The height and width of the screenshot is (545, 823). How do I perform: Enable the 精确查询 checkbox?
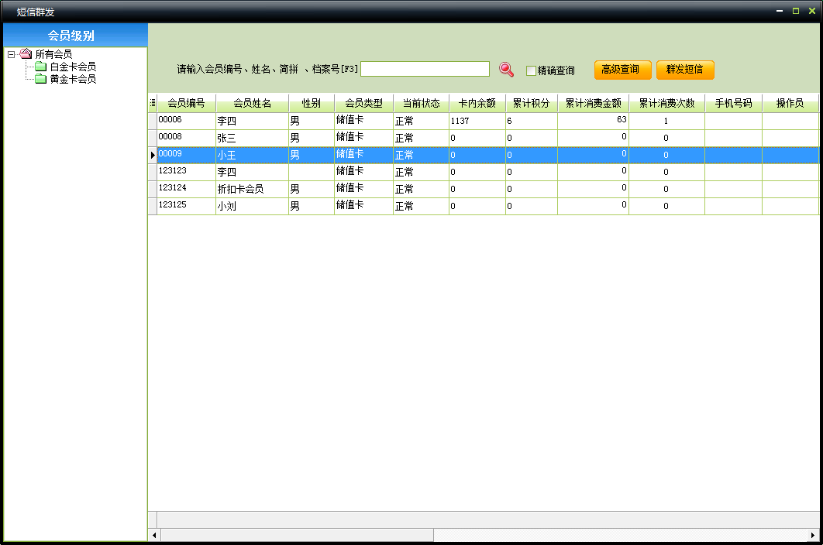(x=531, y=70)
